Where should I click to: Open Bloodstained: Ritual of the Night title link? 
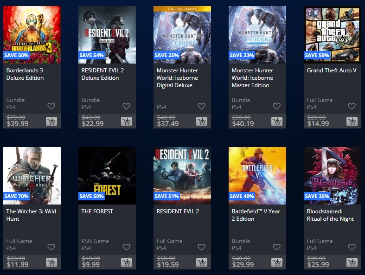click(x=330, y=215)
